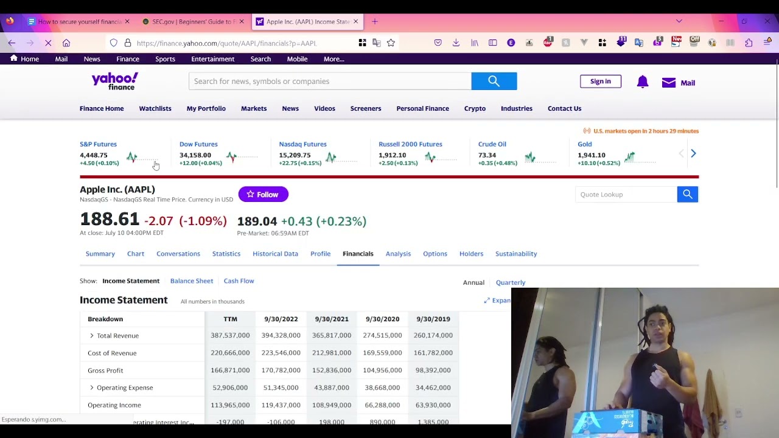Viewport: 779px width, 438px height.
Task: Follow Apple Inc. with the star button
Action: (263, 194)
